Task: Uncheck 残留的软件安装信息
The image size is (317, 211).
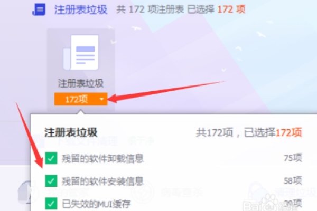Action: point(51,180)
